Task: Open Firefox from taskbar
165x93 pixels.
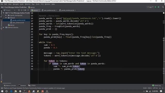Action: click(x=29, y=91)
